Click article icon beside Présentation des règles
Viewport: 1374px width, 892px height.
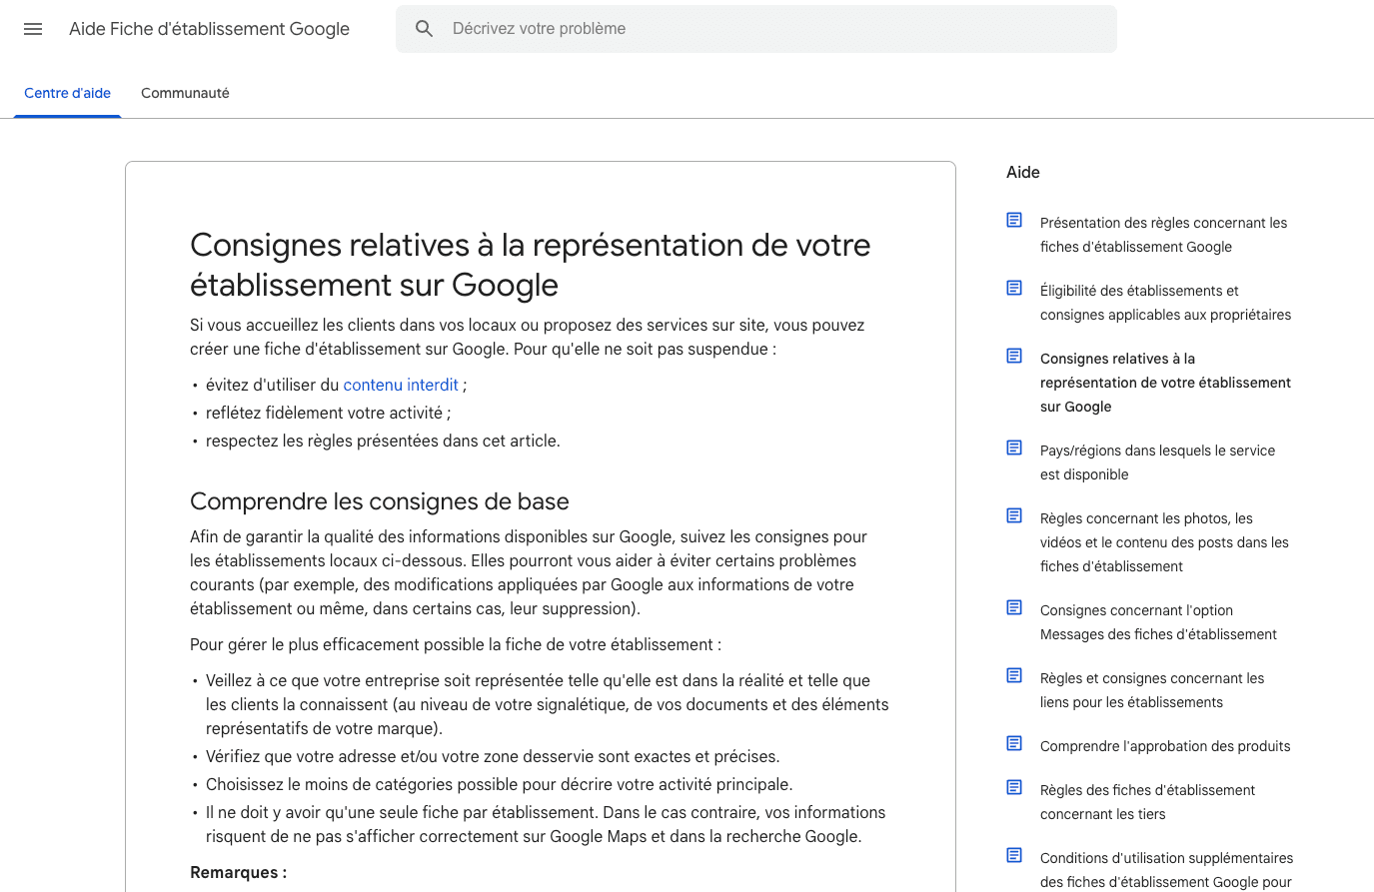(x=1014, y=220)
